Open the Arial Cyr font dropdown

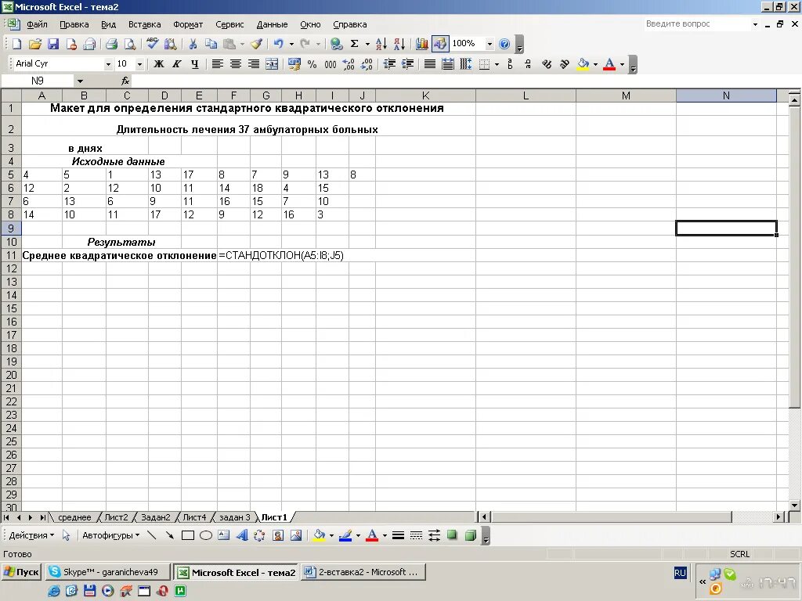[108, 64]
